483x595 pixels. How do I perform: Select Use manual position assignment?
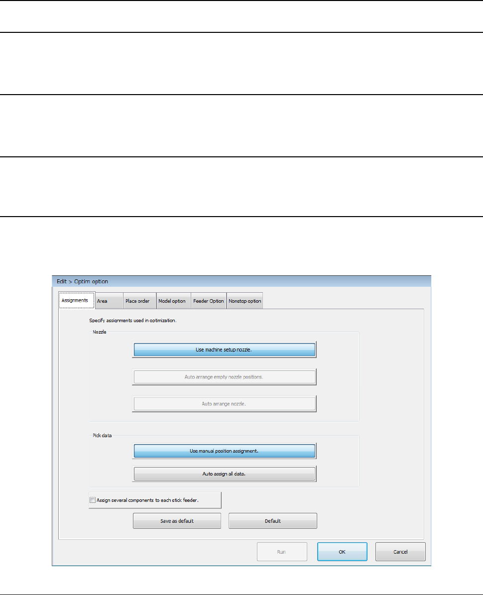[x=224, y=451]
